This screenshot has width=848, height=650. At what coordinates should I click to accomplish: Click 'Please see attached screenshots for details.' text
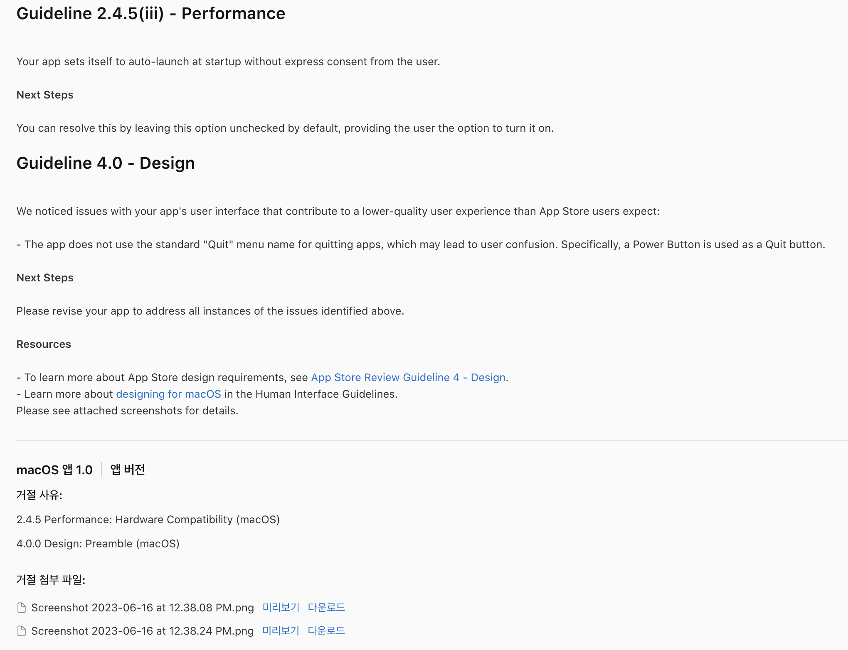[x=127, y=411]
